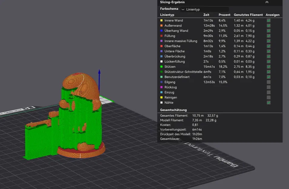This screenshot has height=189, width=289.
Task: Collapse the Slicing-Ergebnis panel
Action: (267, 2)
